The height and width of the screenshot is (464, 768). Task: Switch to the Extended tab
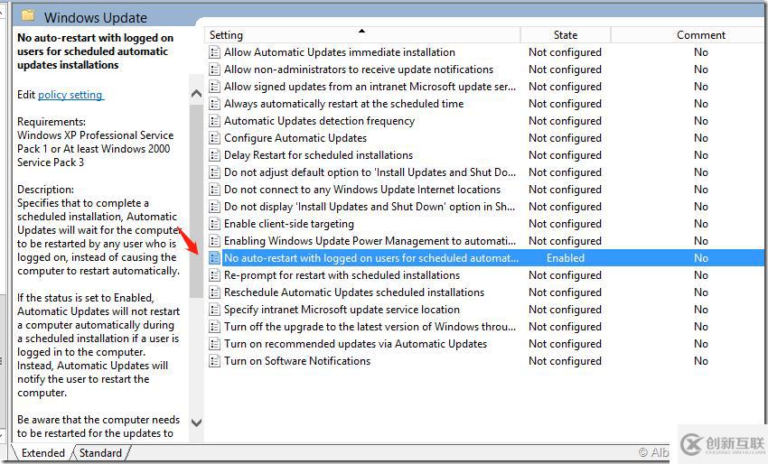(x=43, y=453)
